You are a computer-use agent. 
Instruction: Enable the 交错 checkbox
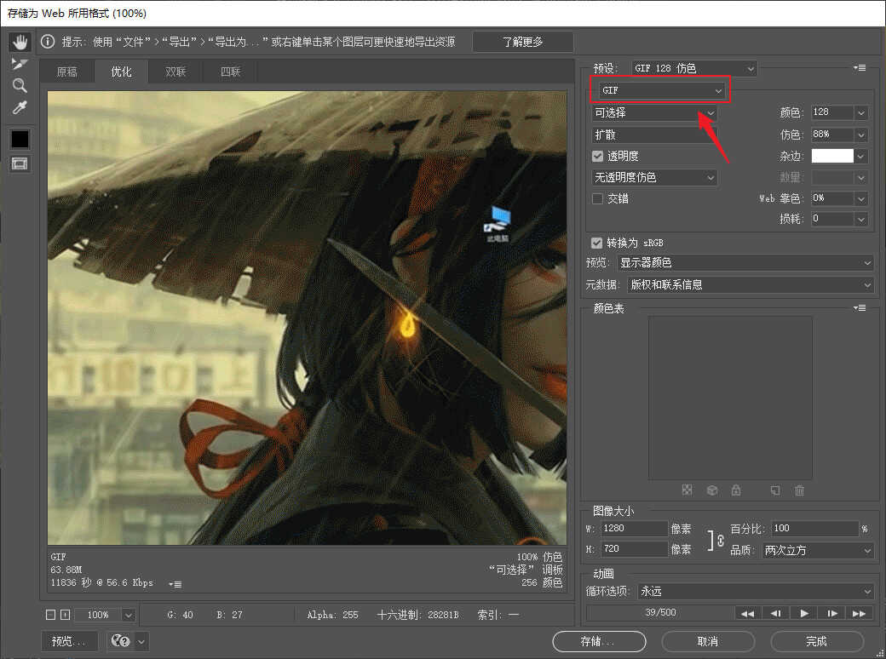597,198
